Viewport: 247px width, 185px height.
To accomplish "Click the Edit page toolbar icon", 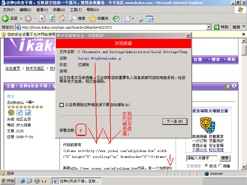I will (149, 18).
